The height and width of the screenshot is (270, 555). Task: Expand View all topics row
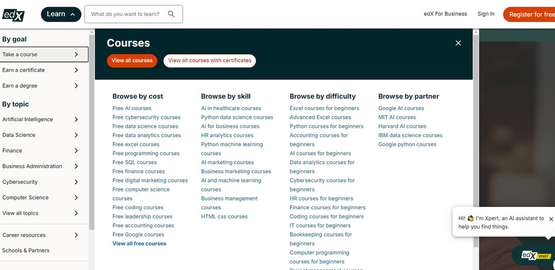coord(44,213)
